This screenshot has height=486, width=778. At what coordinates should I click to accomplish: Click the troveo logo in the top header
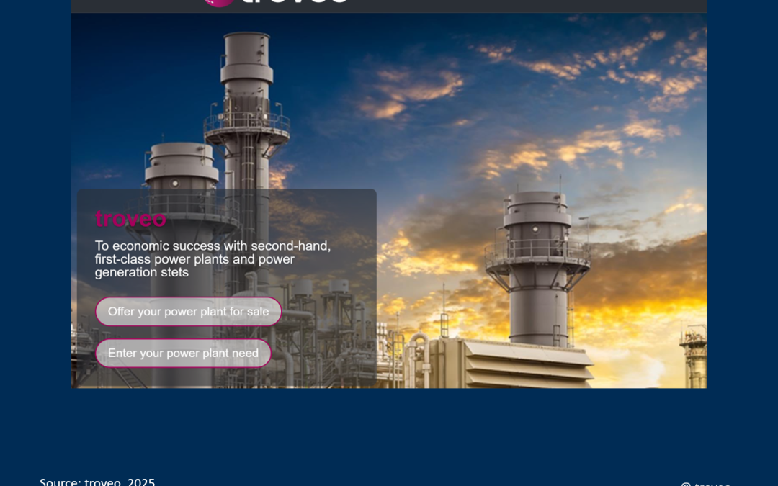click(276, 2)
